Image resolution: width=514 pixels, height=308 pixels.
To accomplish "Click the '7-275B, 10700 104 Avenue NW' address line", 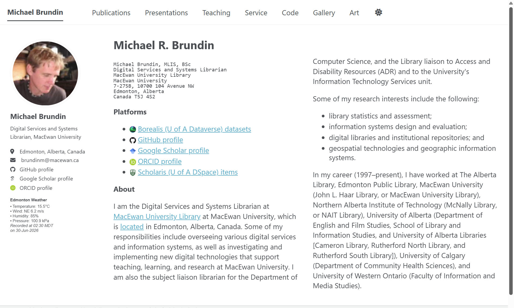I will [154, 86].
